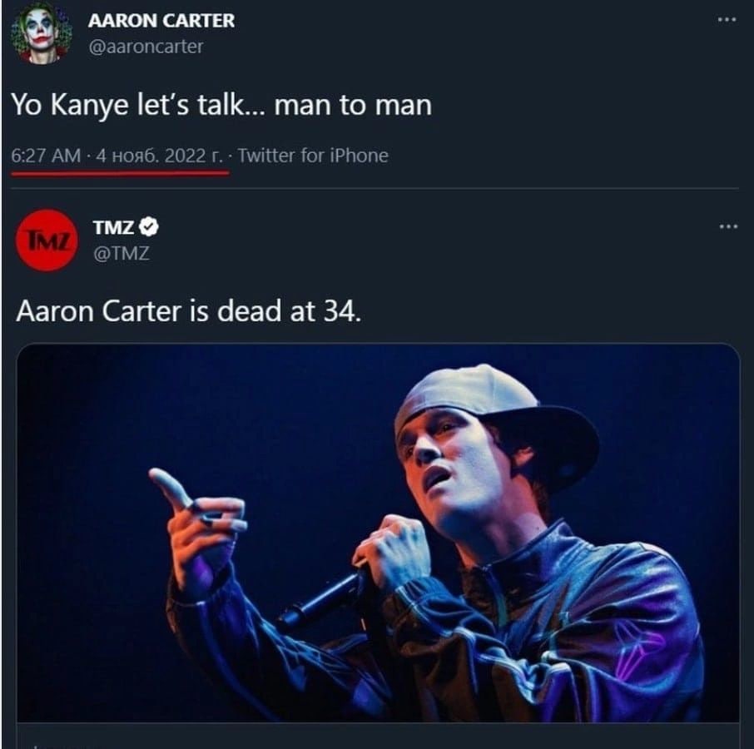
Task: Click the link card strip below the photo
Action: pyautogui.click(x=378, y=737)
